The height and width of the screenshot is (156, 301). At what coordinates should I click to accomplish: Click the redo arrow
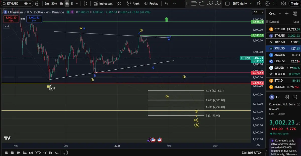click(174, 4)
